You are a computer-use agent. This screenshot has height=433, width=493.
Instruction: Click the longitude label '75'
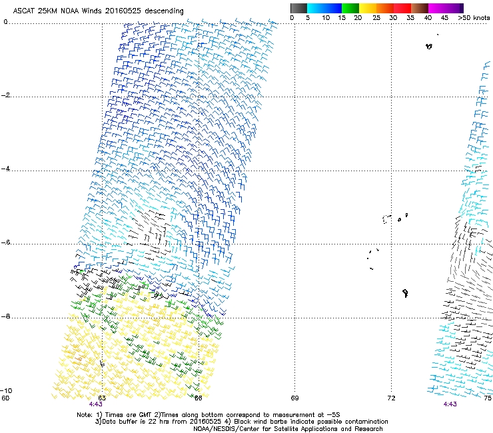tap(488, 398)
